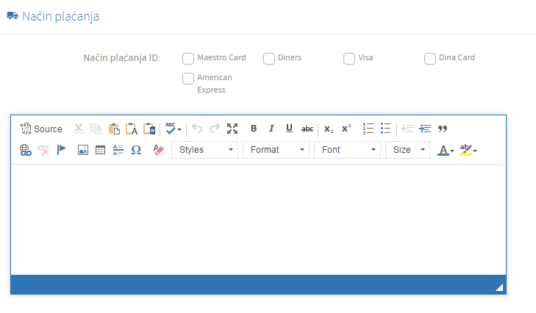Screen dimensions: 536x313
Task: Open the background highlight color picker
Action: pyautogui.click(x=468, y=150)
